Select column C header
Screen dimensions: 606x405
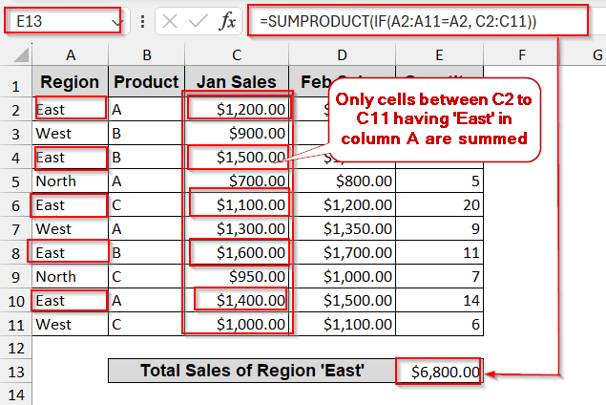[236, 56]
